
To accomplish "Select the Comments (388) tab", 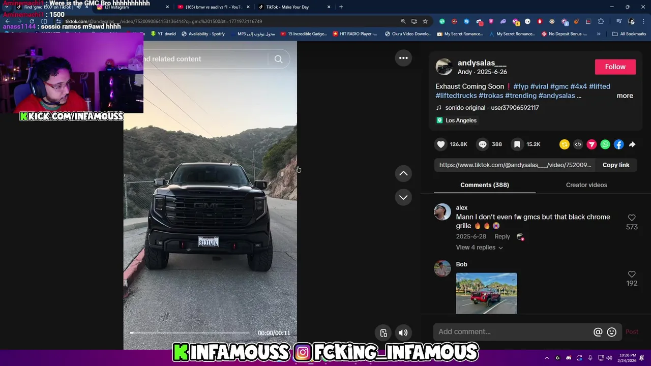I will [x=485, y=185].
